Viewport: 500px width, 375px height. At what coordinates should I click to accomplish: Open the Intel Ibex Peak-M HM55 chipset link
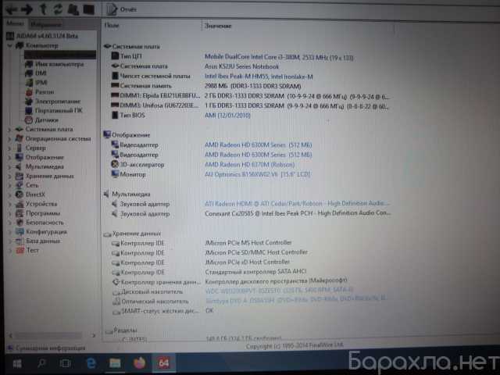click(259, 77)
